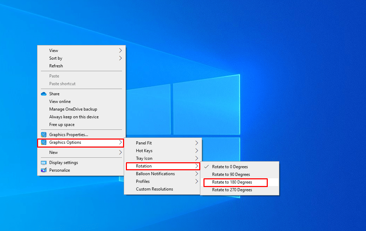This screenshot has height=231, width=366.
Task: Click the Graphics Options Intel icon
Action: point(44,142)
